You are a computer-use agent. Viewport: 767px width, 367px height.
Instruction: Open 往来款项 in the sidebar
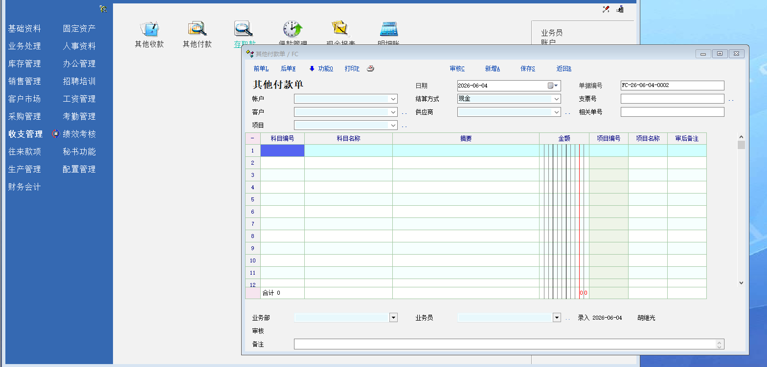pyautogui.click(x=24, y=152)
